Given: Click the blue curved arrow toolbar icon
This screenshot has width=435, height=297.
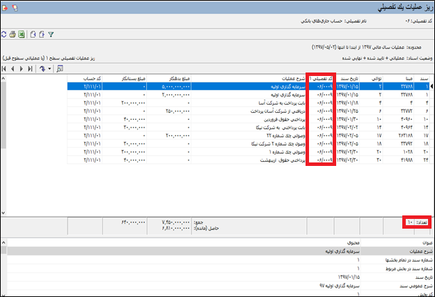Looking at the screenshot, I should coord(42,69).
